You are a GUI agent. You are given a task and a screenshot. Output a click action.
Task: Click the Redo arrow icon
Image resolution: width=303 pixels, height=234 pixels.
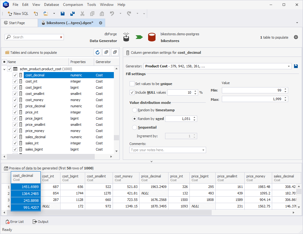tap(129, 14)
